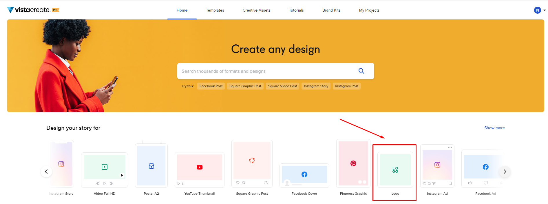The image size is (548, 204).
Task: Click the Instagram icon on the Instagram Ad card
Action: (x=437, y=165)
